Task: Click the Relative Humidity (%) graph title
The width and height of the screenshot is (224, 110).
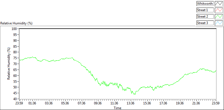Action: [x=17, y=23]
